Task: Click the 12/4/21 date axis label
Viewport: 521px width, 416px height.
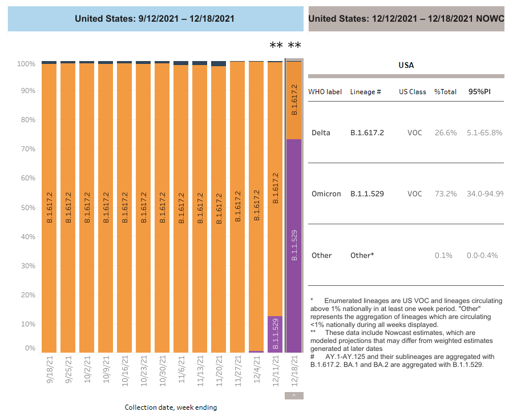Action: pyautogui.click(x=257, y=369)
